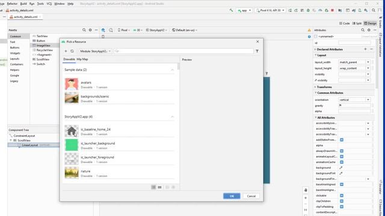Collapse the StoryAppV2.app section
385x216 pixels.
[173, 117]
